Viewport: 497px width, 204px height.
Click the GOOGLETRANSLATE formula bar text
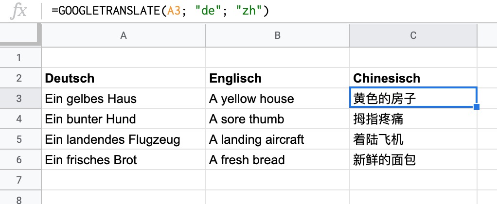coord(160,11)
